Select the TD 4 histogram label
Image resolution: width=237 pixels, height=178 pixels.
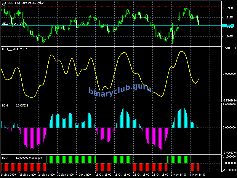(x=15, y=105)
